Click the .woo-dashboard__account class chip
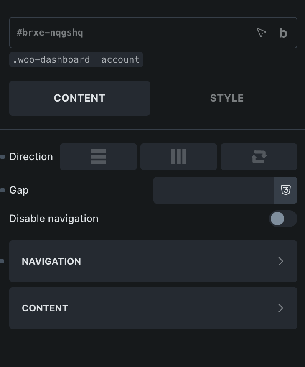Image resolution: width=305 pixels, height=367 pixels. point(76,60)
